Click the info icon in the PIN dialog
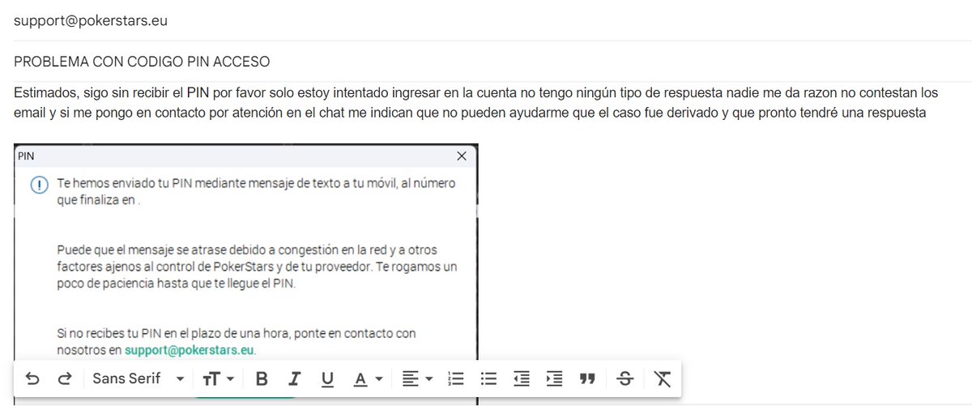This screenshot has width=972, height=406. coord(39,185)
